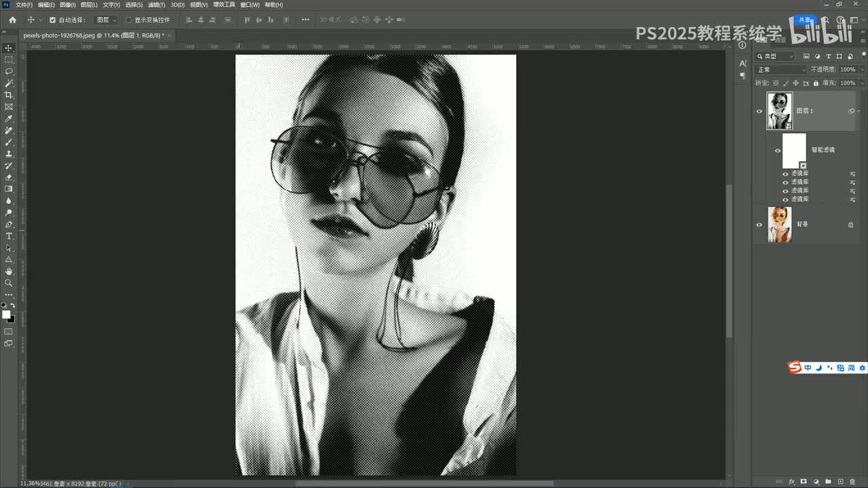This screenshot has width=868, height=488.
Task: Toggle visibility of 图层 1 layer
Action: 759,111
